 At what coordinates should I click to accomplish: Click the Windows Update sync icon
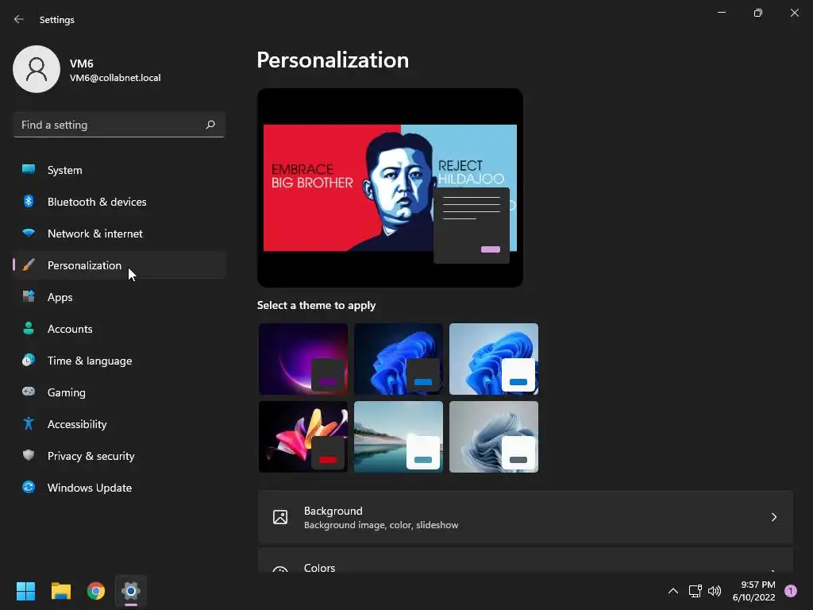pyautogui.click(x=29, y=487)
